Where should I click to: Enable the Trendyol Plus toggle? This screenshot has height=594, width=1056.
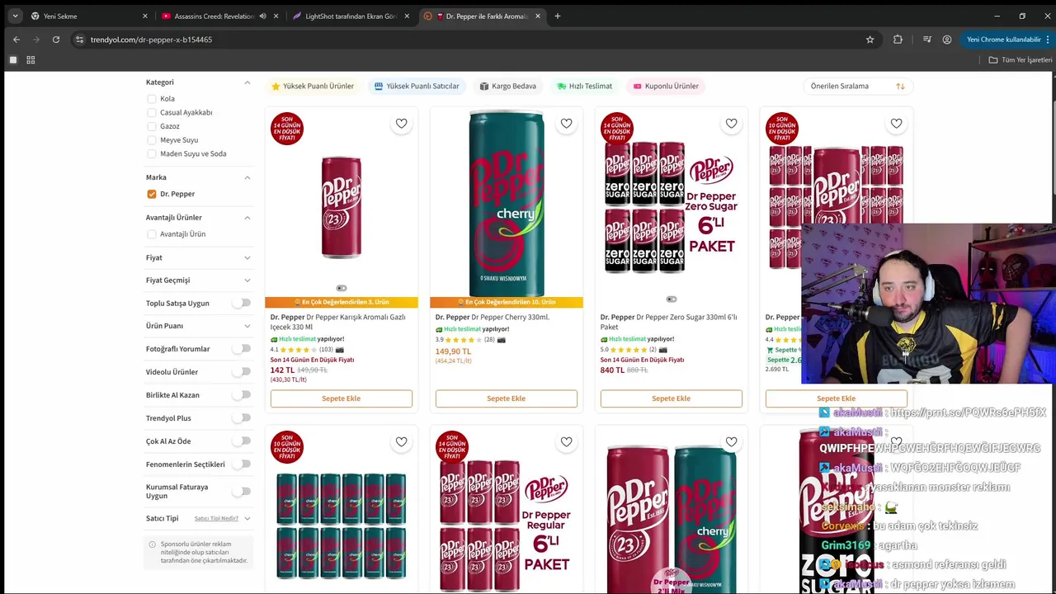241,418
